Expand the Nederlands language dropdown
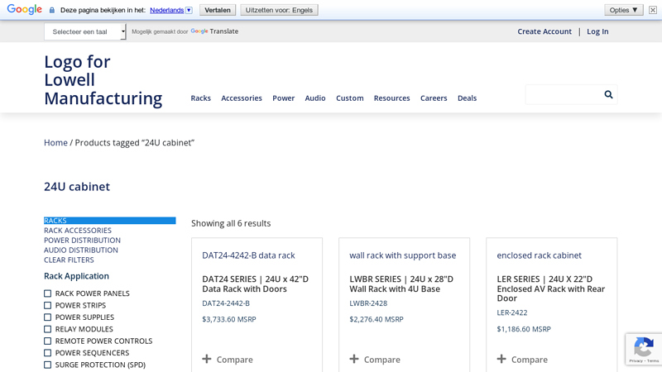This screenshot has height=372, width=662. point(170,10)
